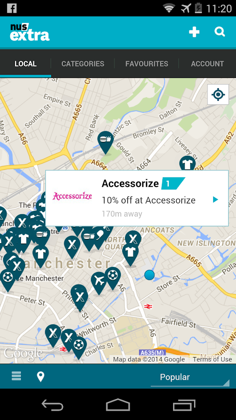Tap the blue current location dot

click(x=149, y=275)
